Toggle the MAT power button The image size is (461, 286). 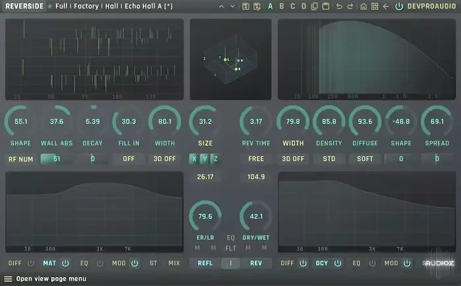pos(65,264)
